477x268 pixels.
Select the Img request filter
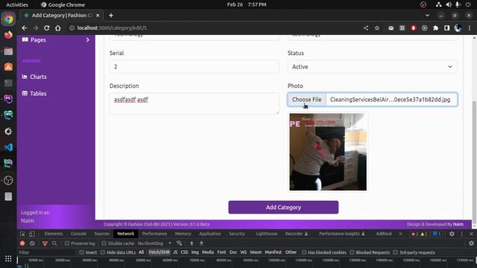click(195, 252)
